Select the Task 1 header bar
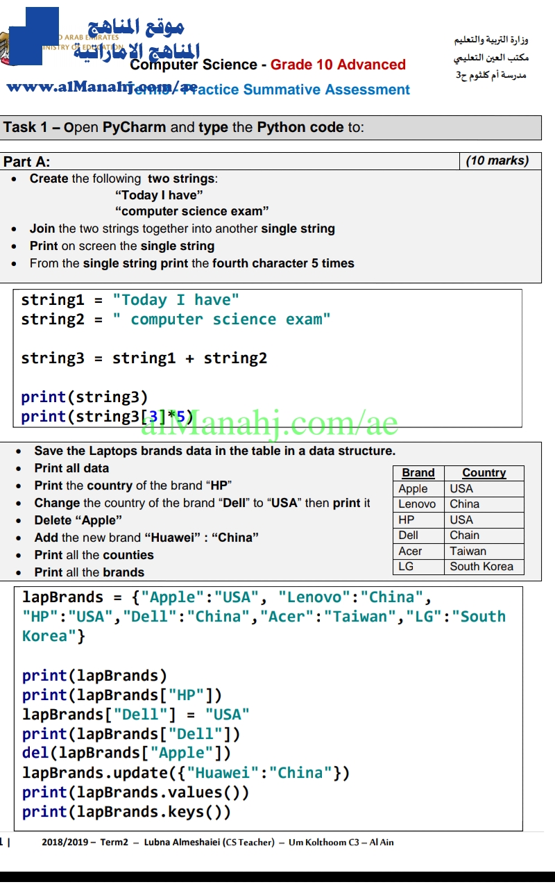 click(271, 127)
